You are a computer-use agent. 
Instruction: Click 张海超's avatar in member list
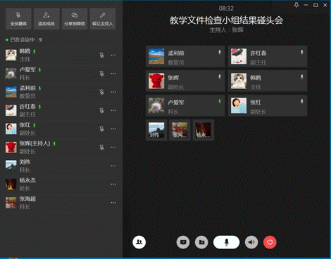point(11,203)
